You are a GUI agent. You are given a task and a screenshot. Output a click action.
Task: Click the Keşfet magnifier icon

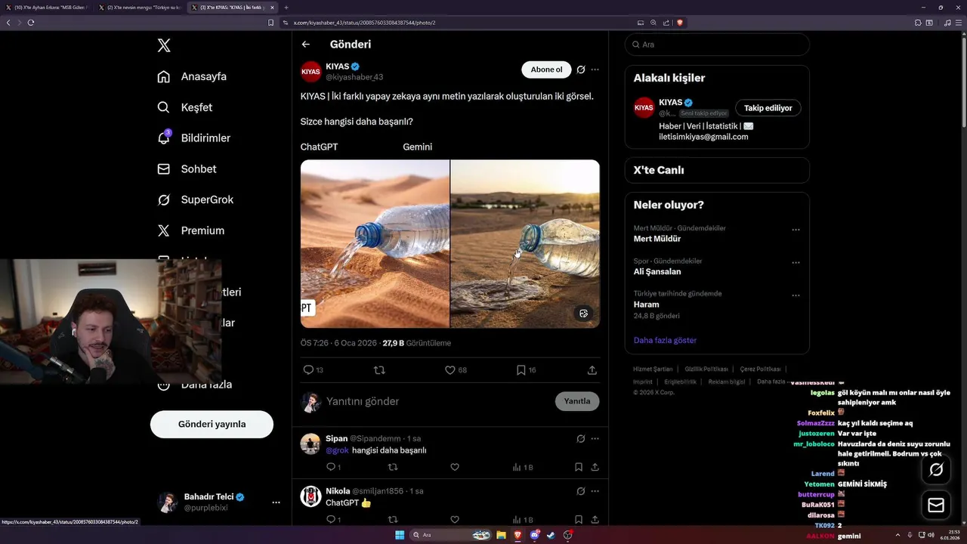pos(163,107)
